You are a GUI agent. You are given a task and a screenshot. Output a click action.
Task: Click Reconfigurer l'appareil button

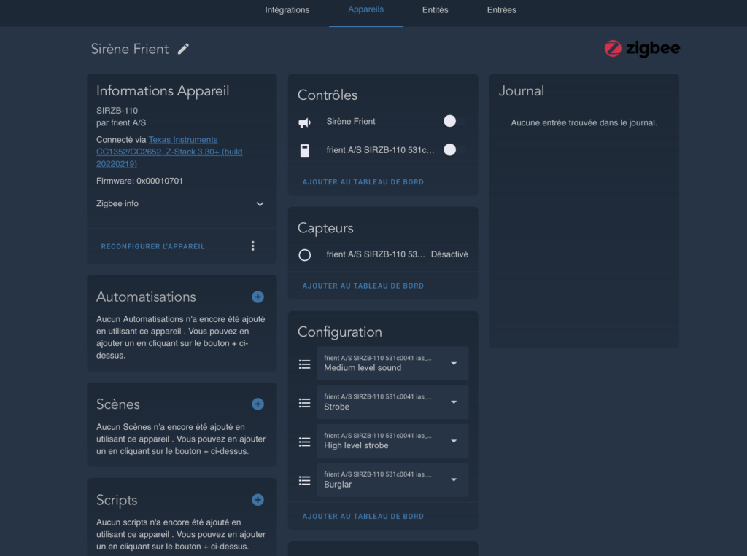click(x=153, y=246)
